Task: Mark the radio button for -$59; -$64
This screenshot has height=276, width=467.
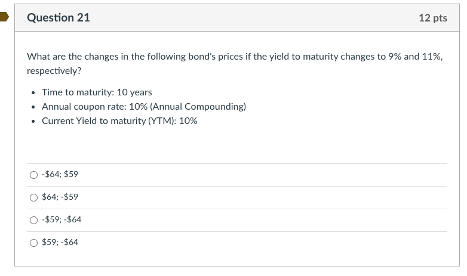Action: coord(33,220)
